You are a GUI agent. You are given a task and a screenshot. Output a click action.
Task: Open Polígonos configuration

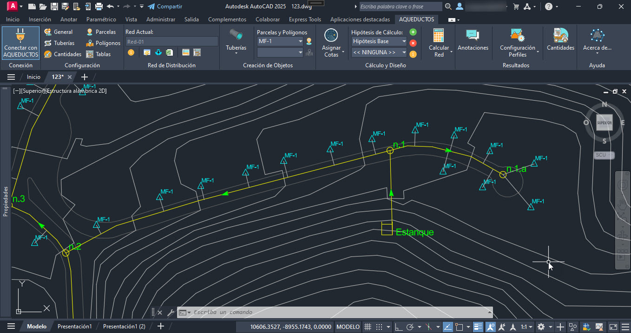(x=103, y=43)
